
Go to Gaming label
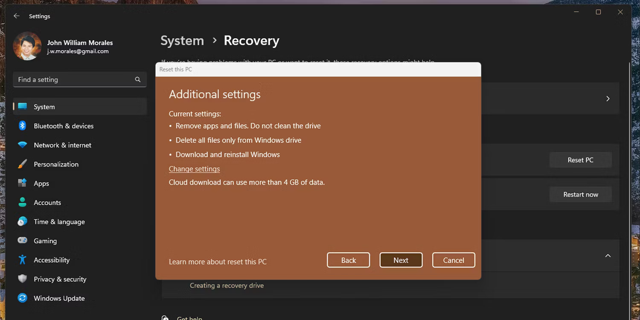point(45,241)
